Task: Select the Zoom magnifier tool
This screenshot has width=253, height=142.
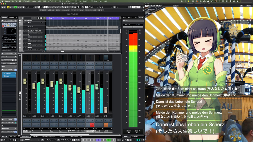Action: pyautogui.click(x=63, y=7)
